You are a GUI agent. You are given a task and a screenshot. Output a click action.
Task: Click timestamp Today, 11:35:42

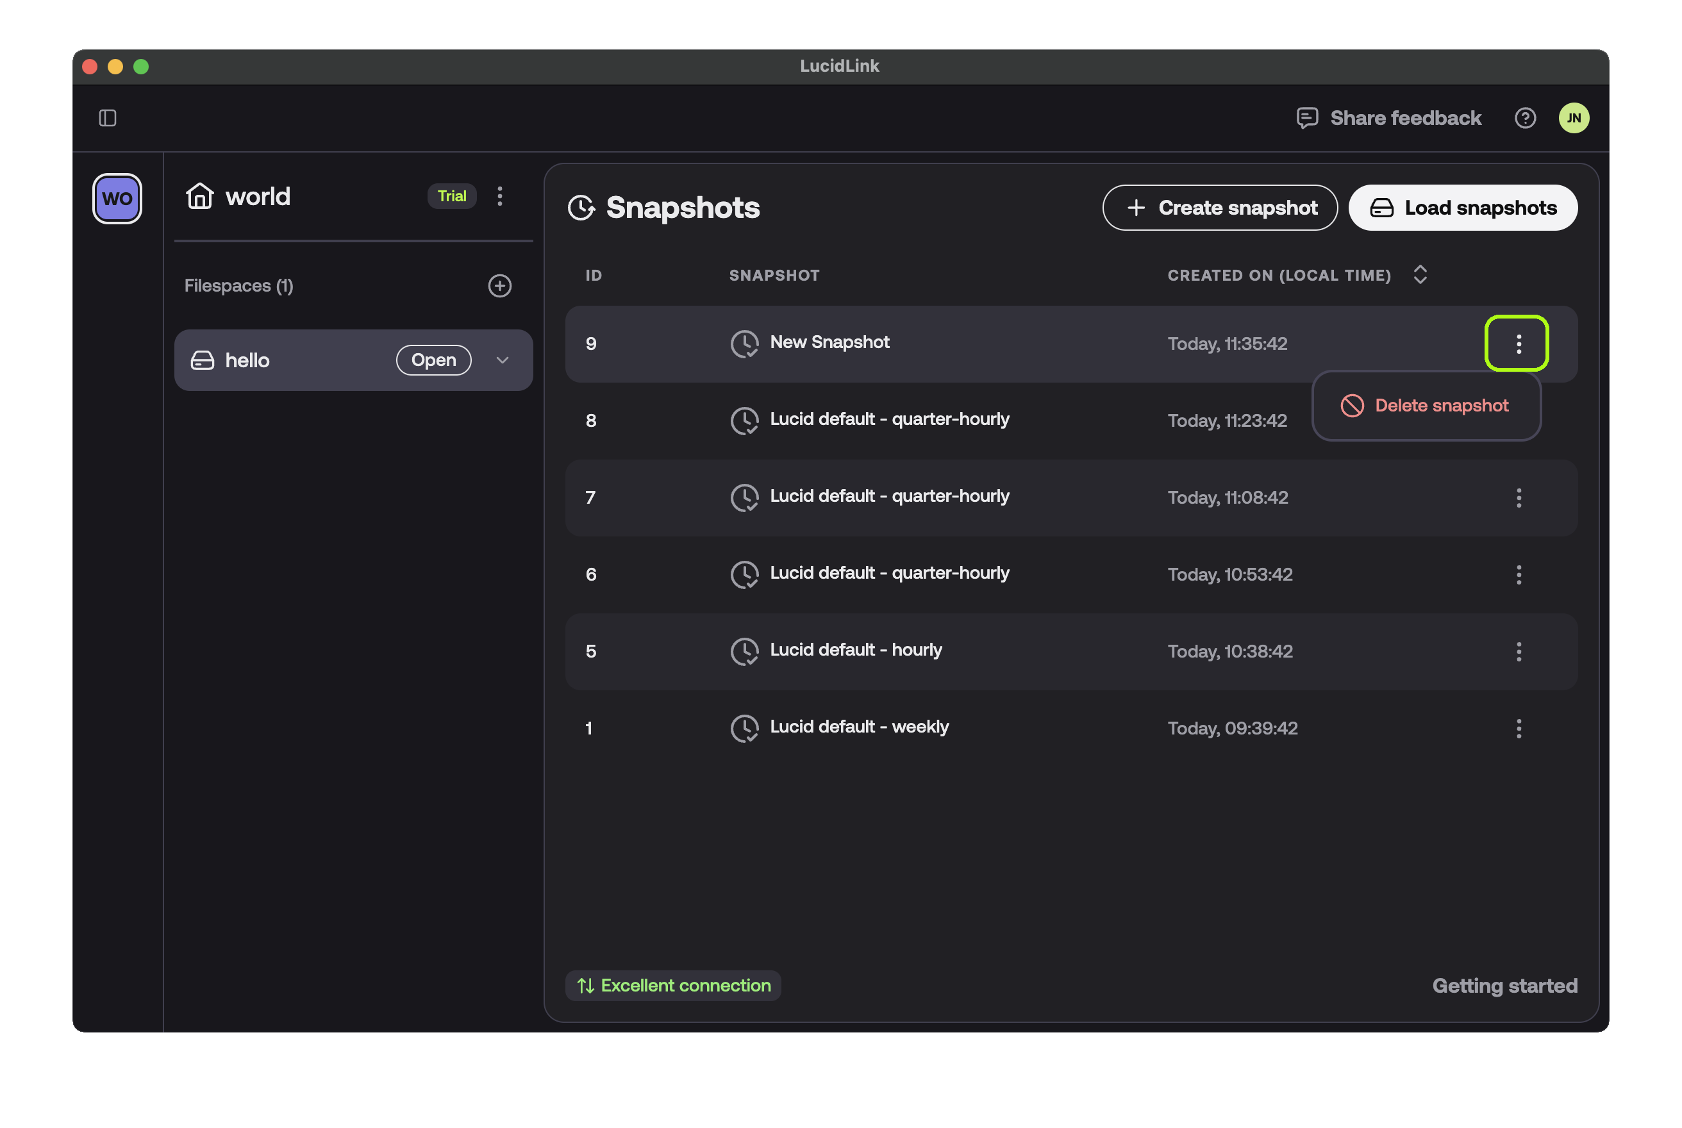1228,344
